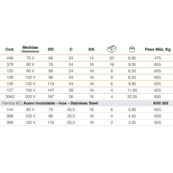Click the ØD column header

point(51,49)
